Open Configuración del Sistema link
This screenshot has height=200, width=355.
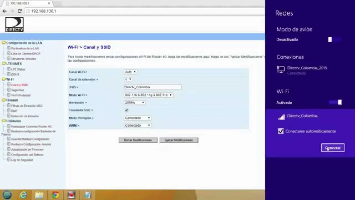pyautogui.click(x=27, y=154)
